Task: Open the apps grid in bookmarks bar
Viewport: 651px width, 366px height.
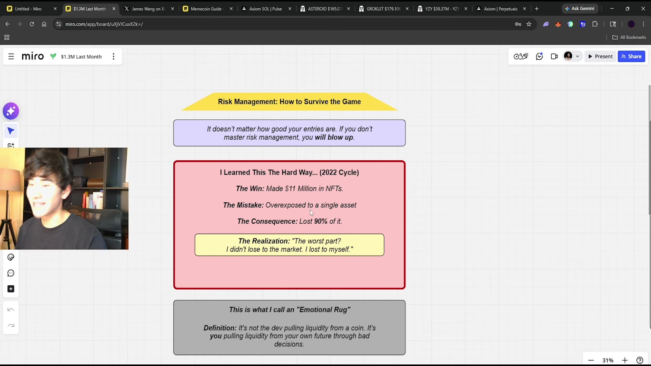Action: click(x=7, y=37)
